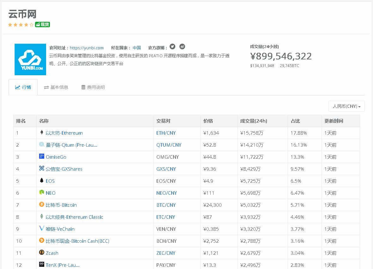Click the OmiseGo logo icon

tap(41, 157)
